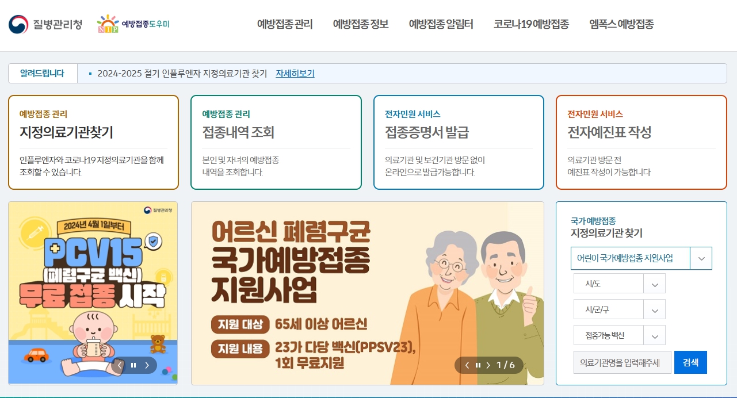Viewport: 737px width, 398px height.
Task: Go to the previous slide on the main banner
Action: pyautogui.click(x=467, y=365)
